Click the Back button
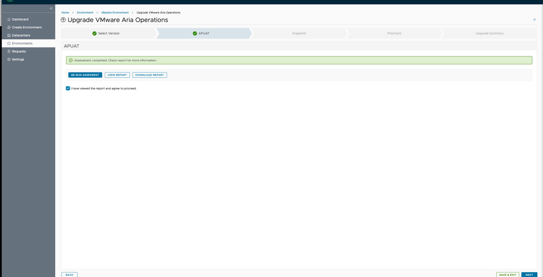 tap(69, 275)
